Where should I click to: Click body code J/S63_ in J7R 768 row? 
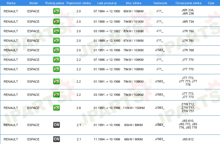160,50
